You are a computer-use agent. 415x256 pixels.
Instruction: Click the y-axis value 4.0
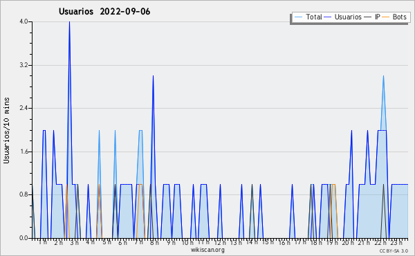coord(24,21)
